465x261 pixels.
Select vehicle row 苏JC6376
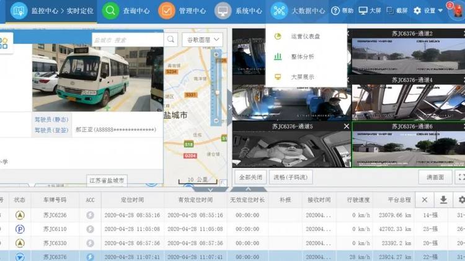click(232, 256)
